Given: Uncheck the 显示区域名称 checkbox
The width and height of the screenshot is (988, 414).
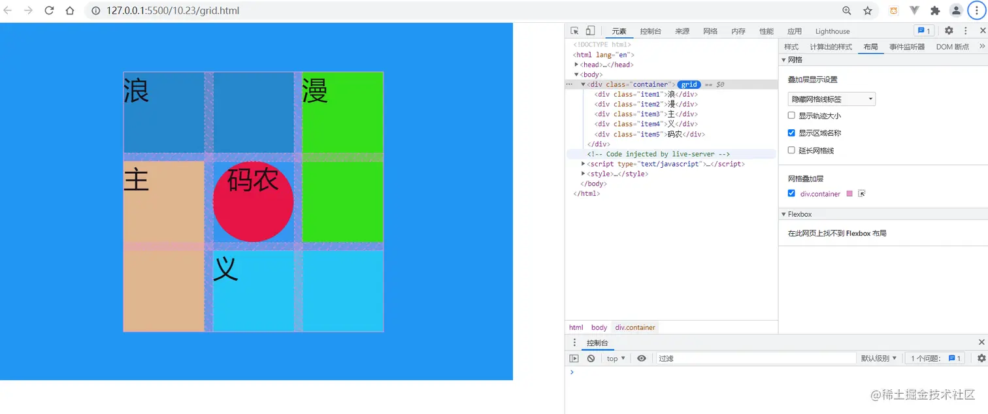Looking at the screenshot, I should (x=791, y=133).
